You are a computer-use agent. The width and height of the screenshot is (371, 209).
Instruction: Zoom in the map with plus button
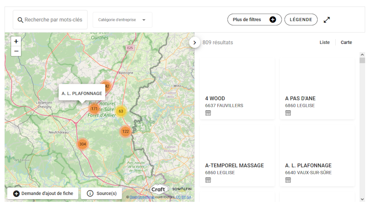coord(16,41)
